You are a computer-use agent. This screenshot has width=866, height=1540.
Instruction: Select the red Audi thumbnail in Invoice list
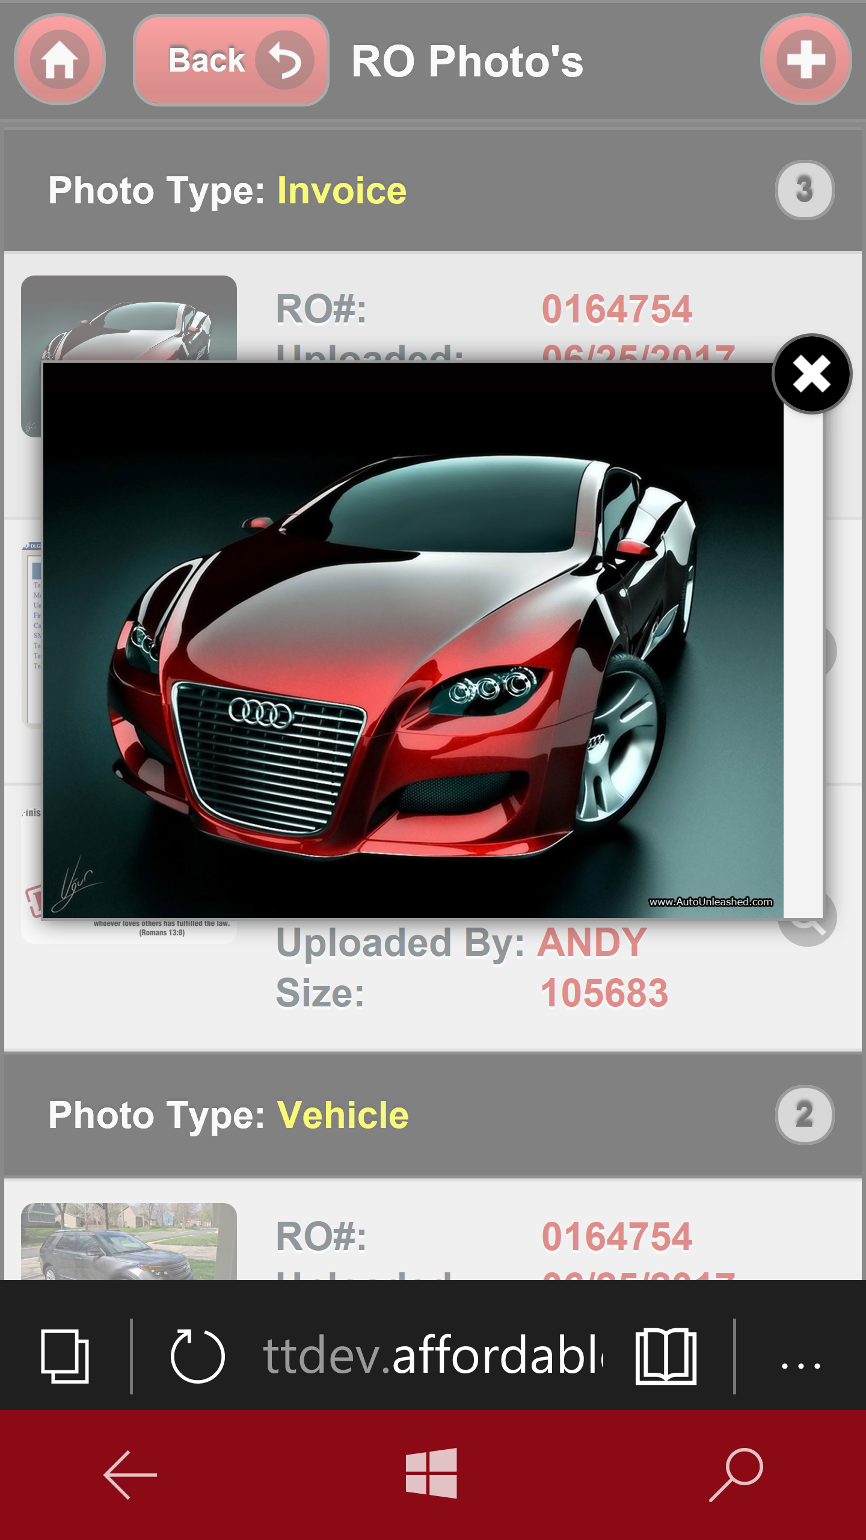pos(129,319)
